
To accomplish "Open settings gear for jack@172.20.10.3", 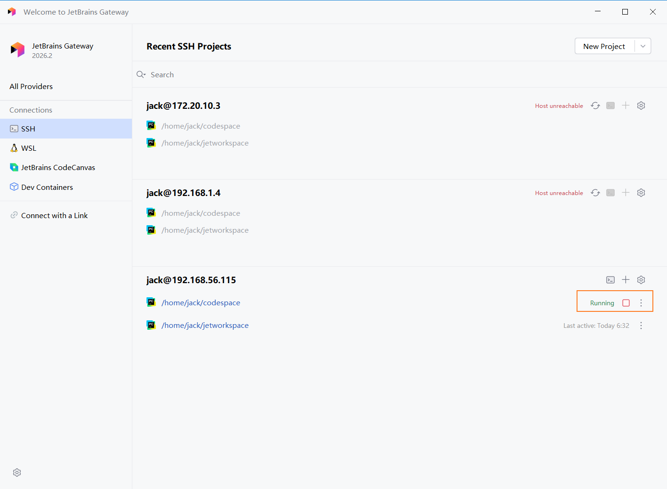I will 641,106.
